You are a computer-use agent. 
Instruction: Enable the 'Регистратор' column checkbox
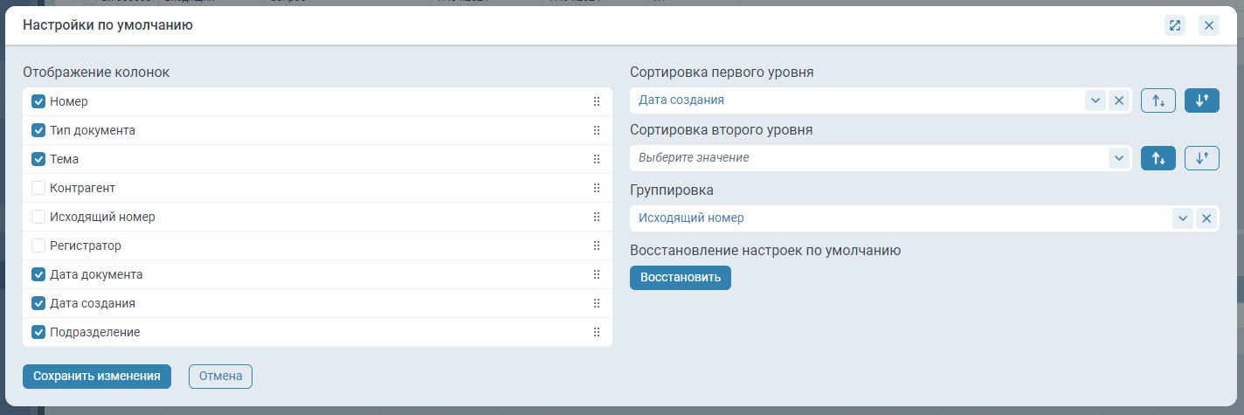(38, 246)
